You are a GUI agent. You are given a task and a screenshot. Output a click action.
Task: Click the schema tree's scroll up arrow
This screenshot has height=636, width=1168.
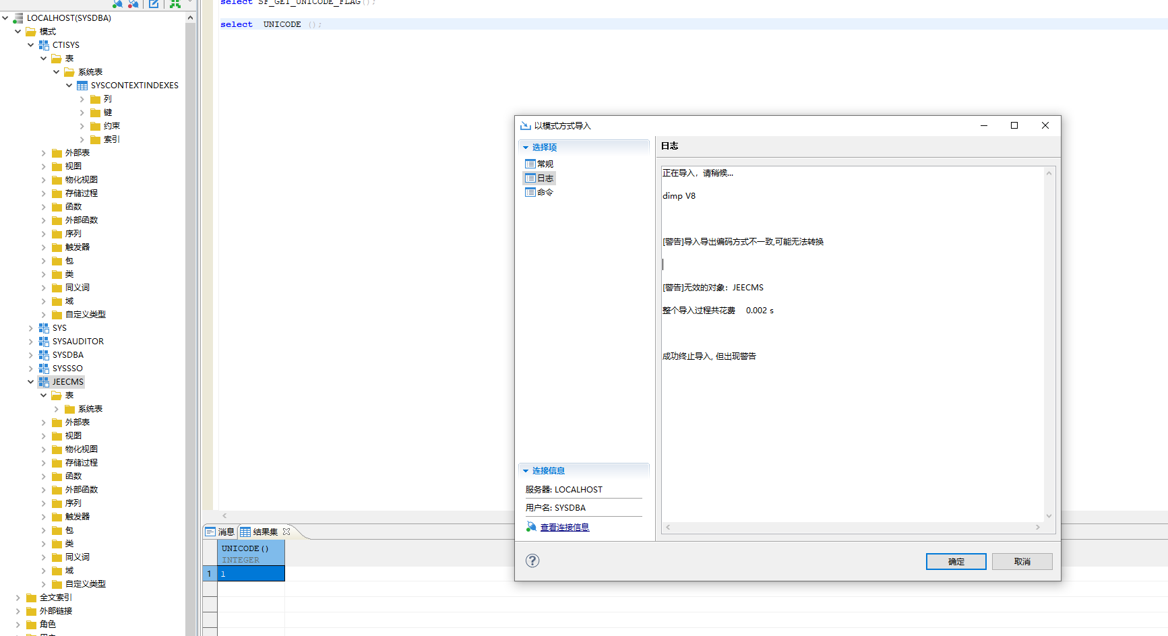[x=190, y=18]
